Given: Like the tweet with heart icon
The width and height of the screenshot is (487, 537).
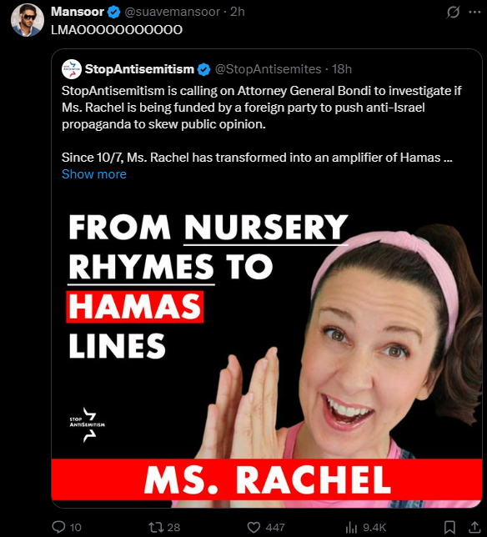Looking at the screenshot, I should tap(254, 527).
